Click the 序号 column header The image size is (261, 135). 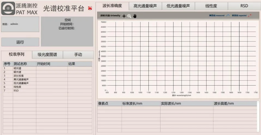point(8,64)
